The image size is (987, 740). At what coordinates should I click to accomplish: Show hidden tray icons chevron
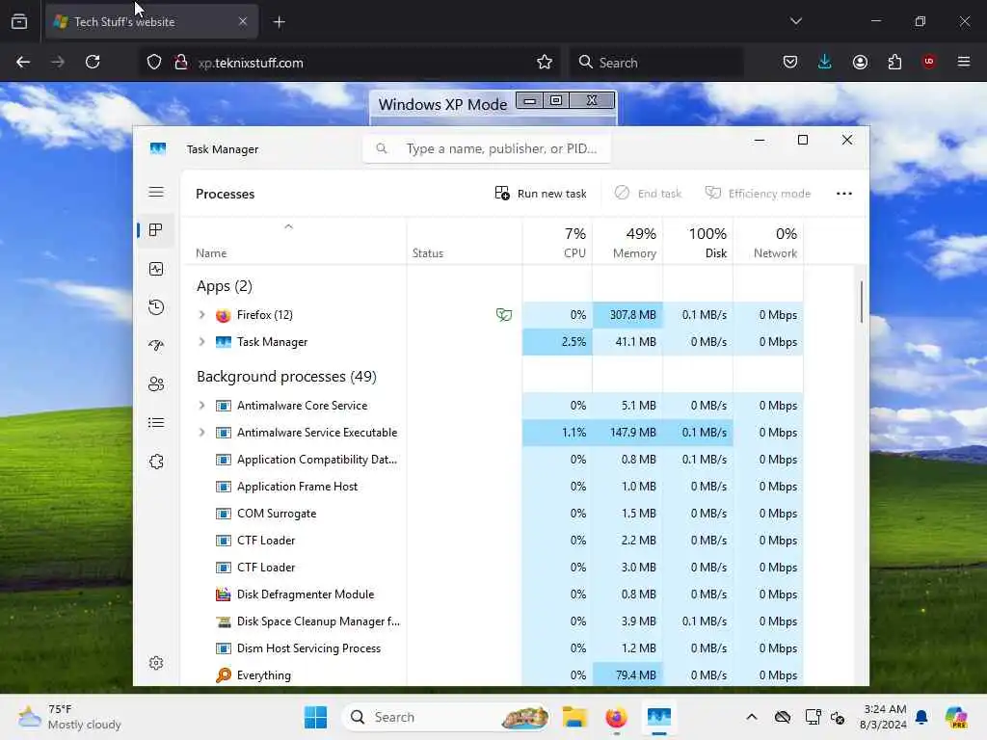pyautogui.click(x=752, y=717)
